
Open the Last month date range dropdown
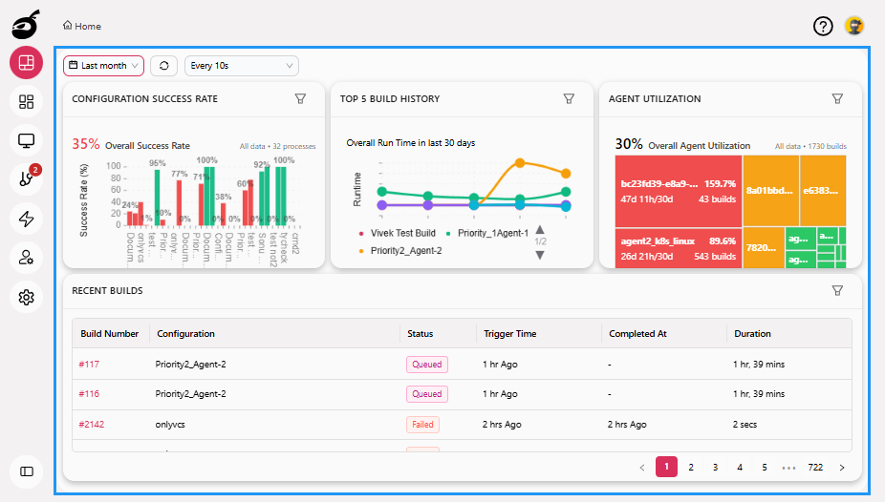(103, 66)
